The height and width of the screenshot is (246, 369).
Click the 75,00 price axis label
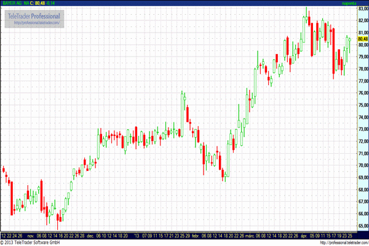[362, 105]
